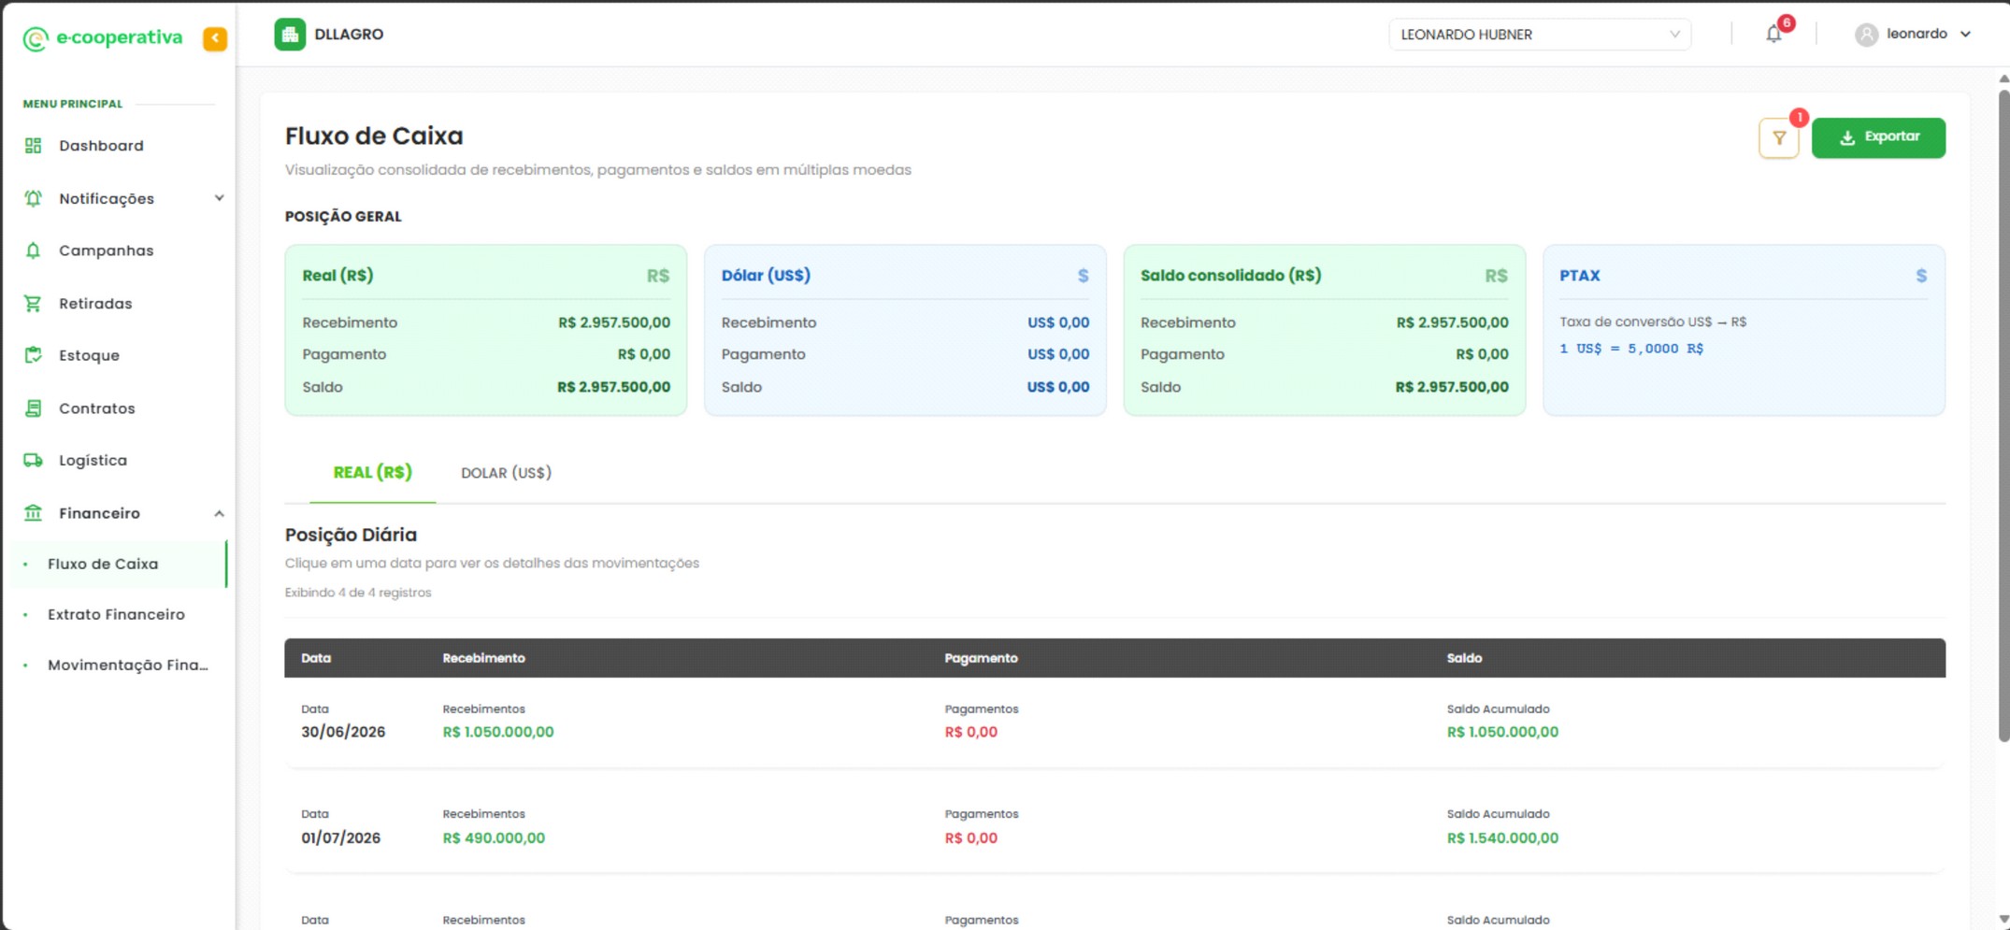Click the Fluxo de Caixa page title

coord(374,136)
